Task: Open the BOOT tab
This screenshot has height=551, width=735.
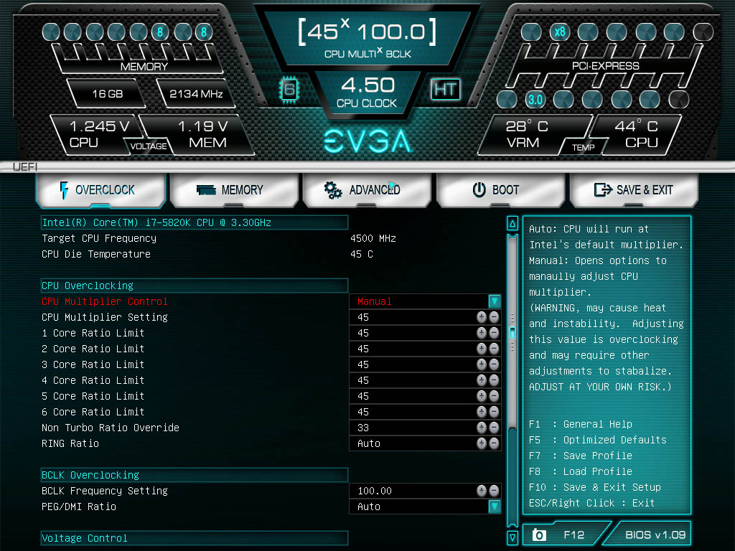Action: tap(500, 189)
